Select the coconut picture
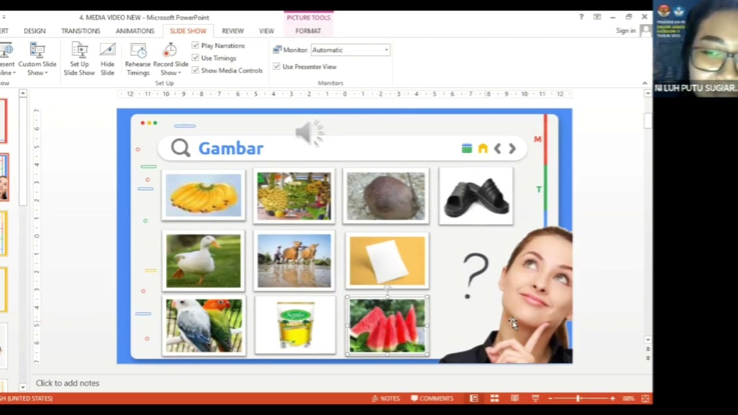The image size is (738, 415). click(386, 196)
